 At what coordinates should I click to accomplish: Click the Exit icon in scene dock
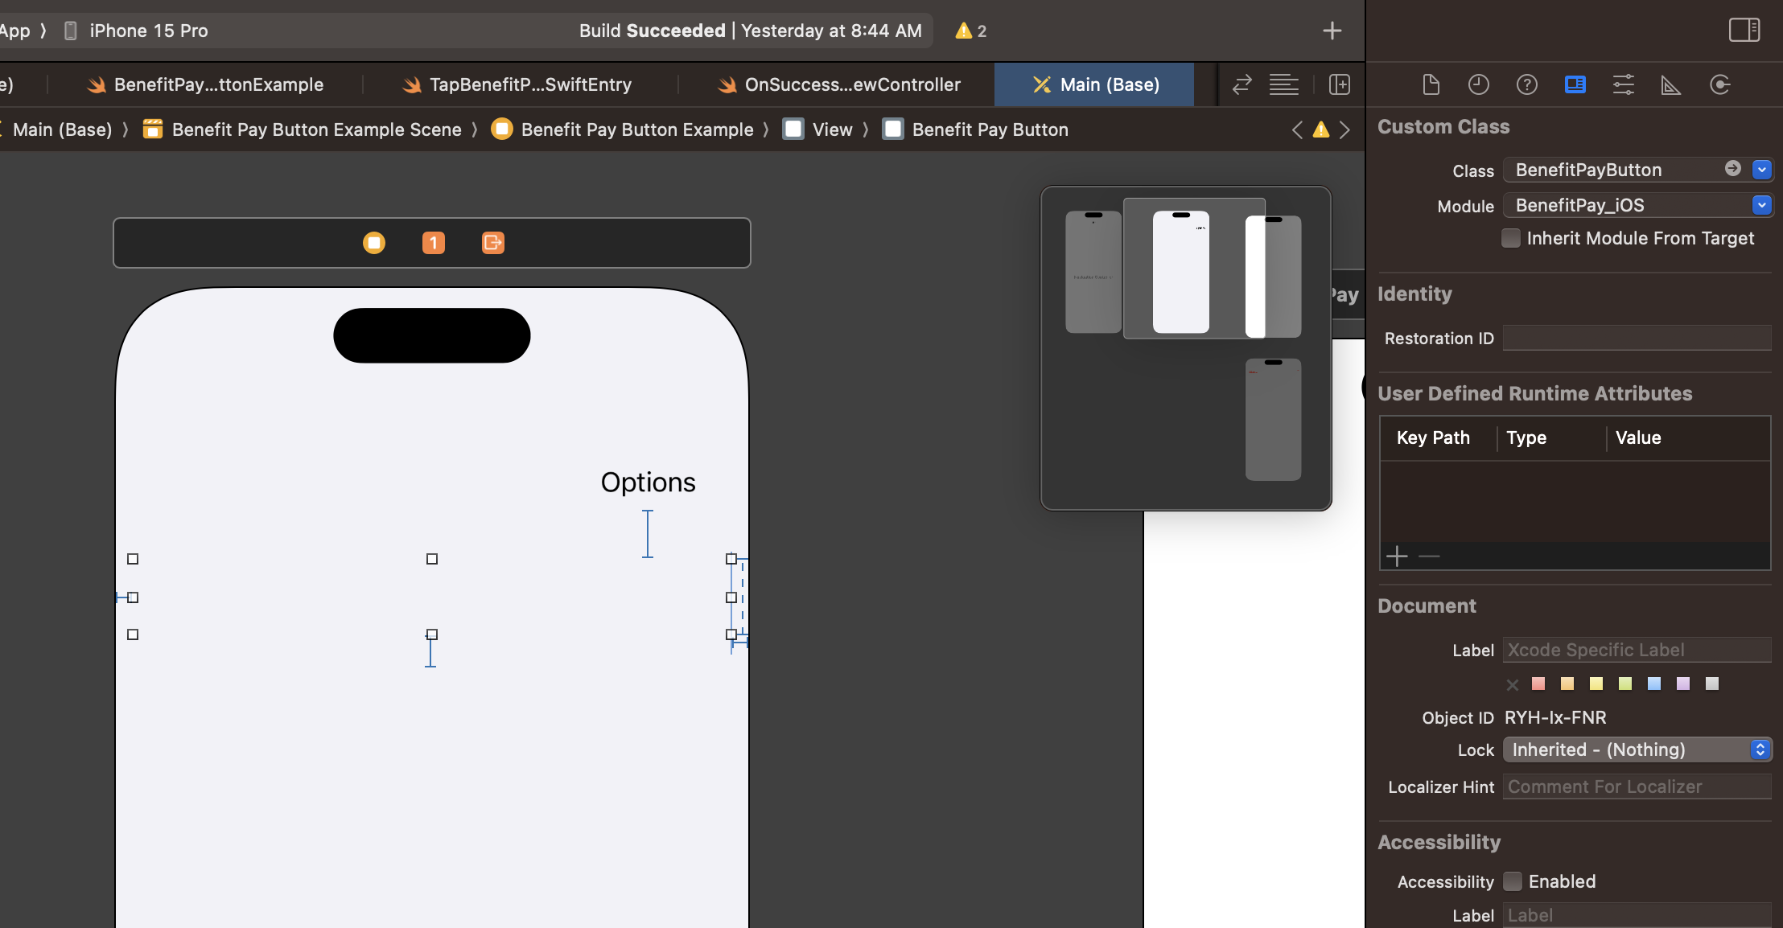(492, 243)
